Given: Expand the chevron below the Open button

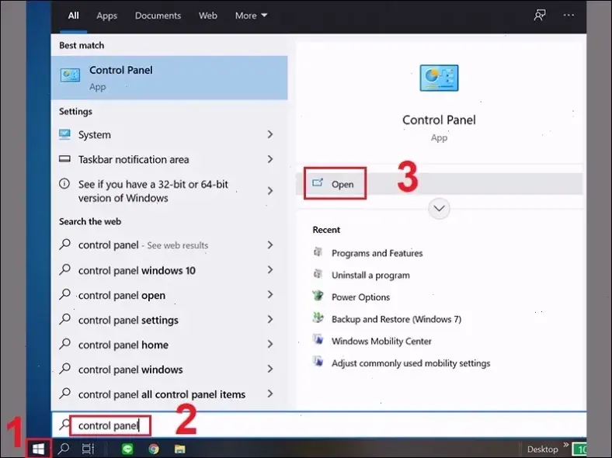Looking at the screenshot, I should (440, 208).
